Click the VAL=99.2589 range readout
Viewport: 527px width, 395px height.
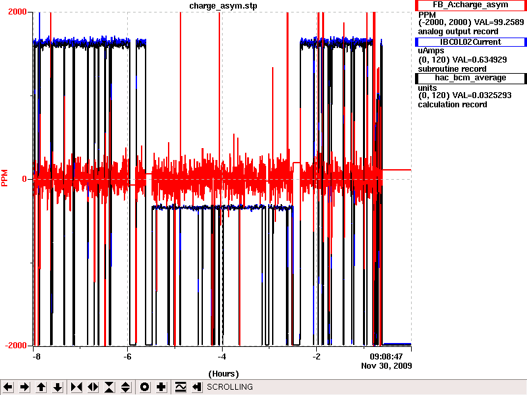(471, 22)
